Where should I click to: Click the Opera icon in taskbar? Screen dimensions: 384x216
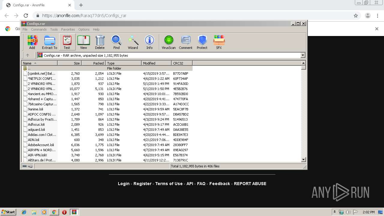point(64,212)
